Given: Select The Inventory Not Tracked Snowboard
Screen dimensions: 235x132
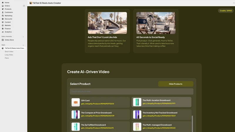Looking at the screenshot, I should 161,114.
